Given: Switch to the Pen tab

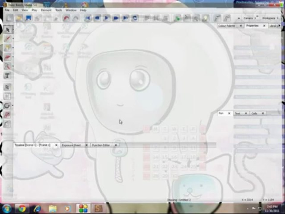Looking at the screenshot, I should pos(221,113).
